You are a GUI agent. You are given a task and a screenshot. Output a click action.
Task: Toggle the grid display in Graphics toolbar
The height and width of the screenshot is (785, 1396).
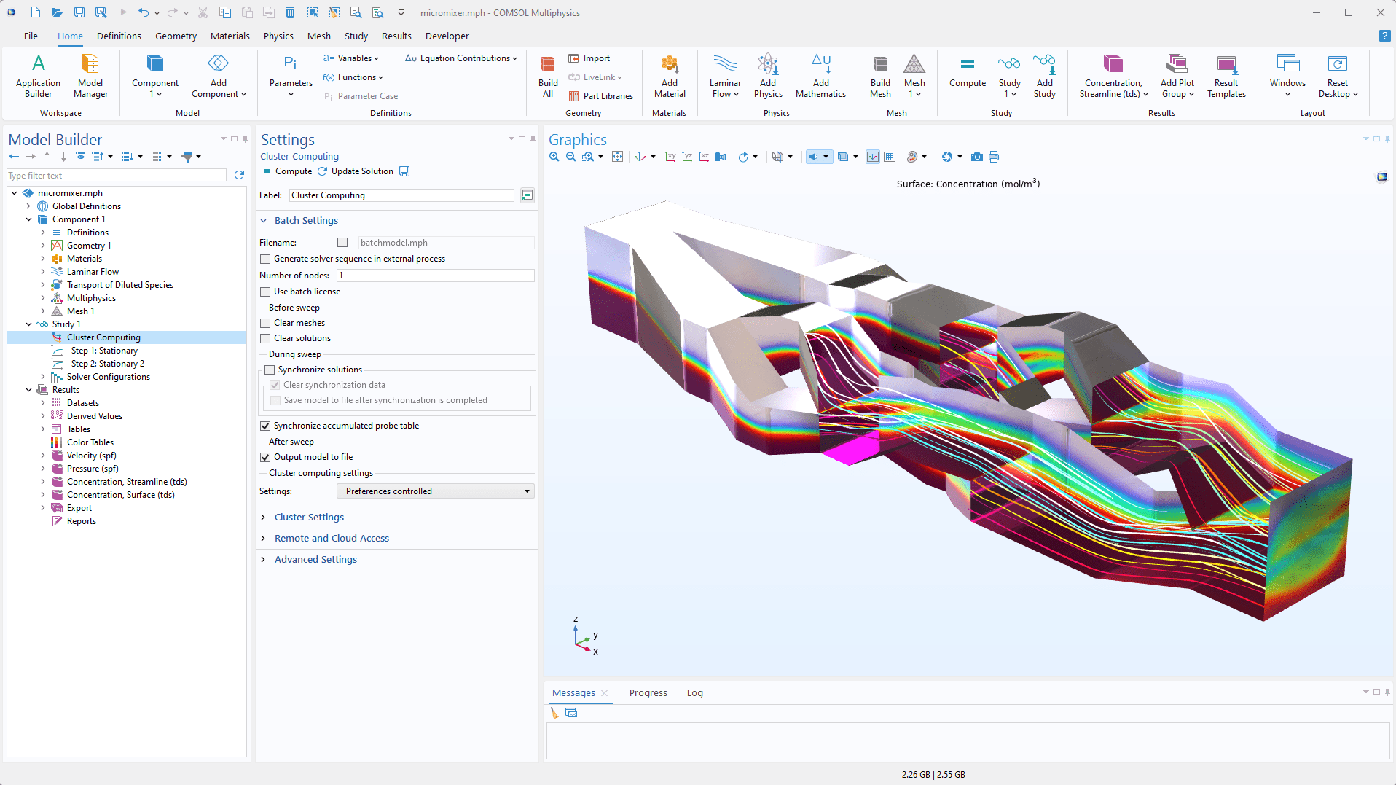(890, 157)
